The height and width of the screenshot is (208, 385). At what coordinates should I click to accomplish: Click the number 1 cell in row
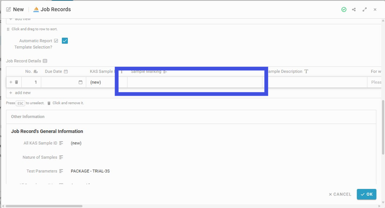[x=31, y=82]
